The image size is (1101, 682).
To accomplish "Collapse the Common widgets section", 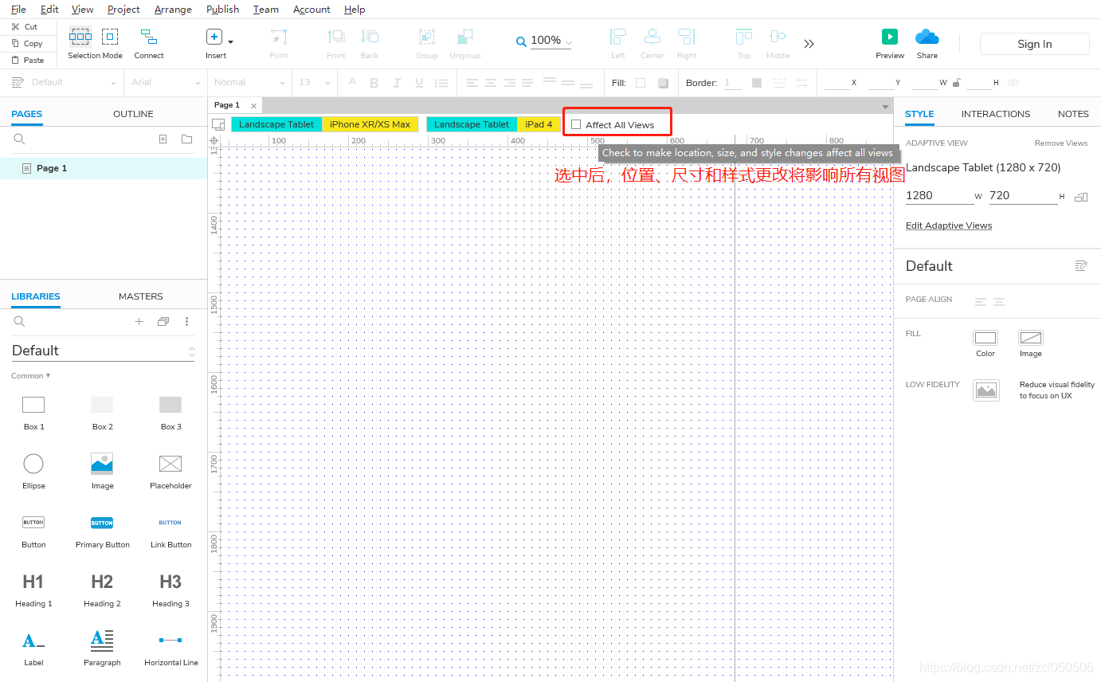I will [x=30, y=375].
